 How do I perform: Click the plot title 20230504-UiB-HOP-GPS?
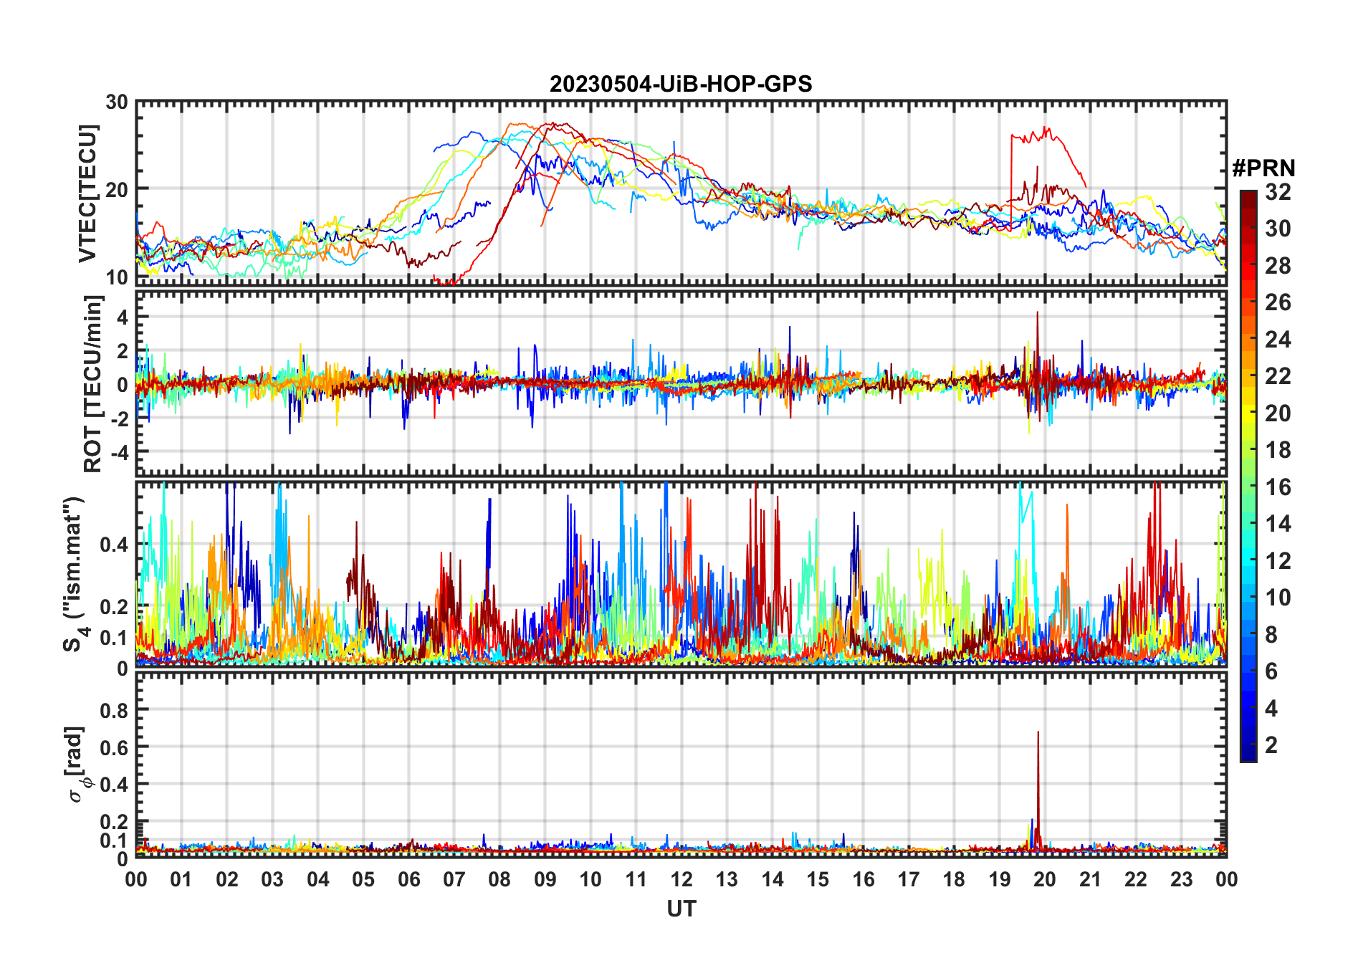(x=681, y=85)
